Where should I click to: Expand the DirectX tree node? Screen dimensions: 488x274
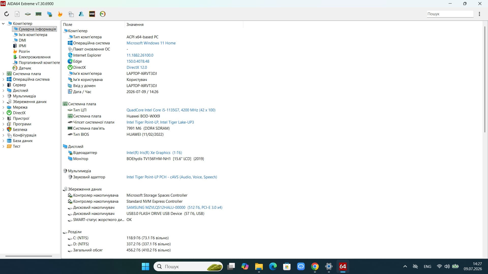coord(3,113)
